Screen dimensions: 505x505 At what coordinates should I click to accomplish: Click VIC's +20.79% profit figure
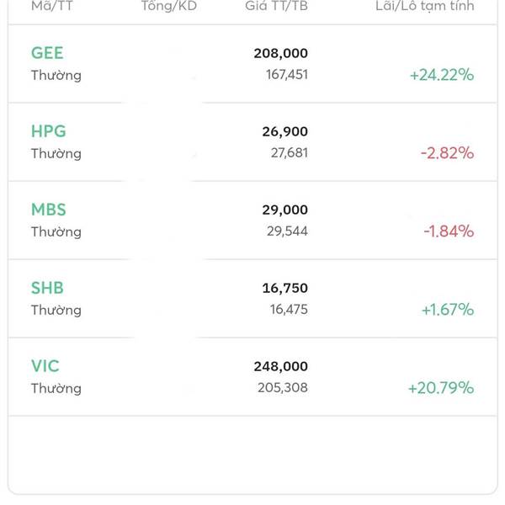441,388
